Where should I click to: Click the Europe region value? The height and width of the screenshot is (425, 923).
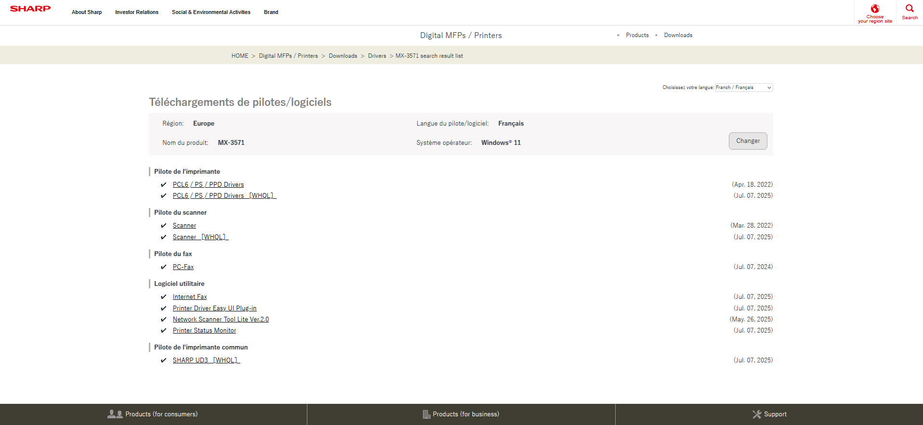pos(204,123)
